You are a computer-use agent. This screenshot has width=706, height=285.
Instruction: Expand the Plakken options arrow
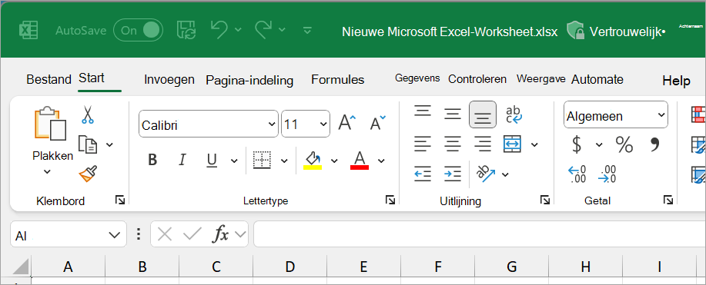(47, 171)
